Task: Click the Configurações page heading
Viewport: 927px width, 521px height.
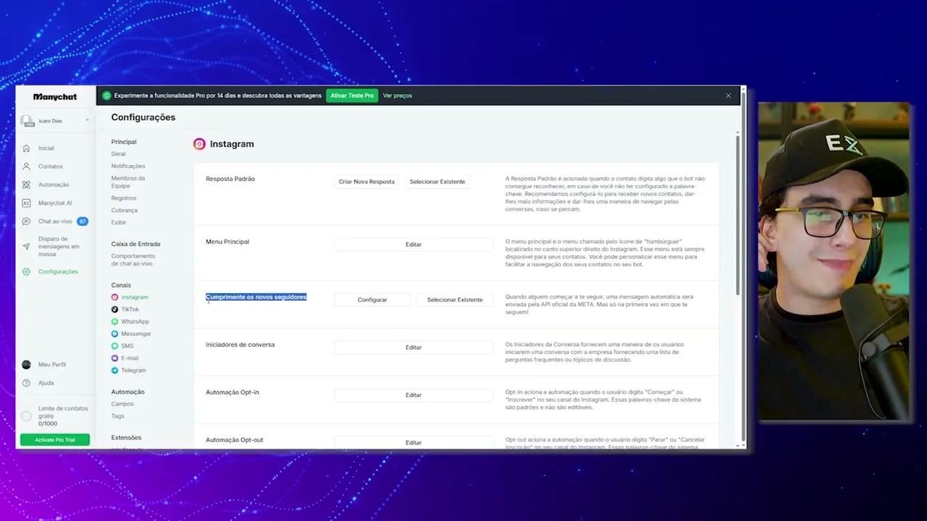Action: click(x=143, y=117)
